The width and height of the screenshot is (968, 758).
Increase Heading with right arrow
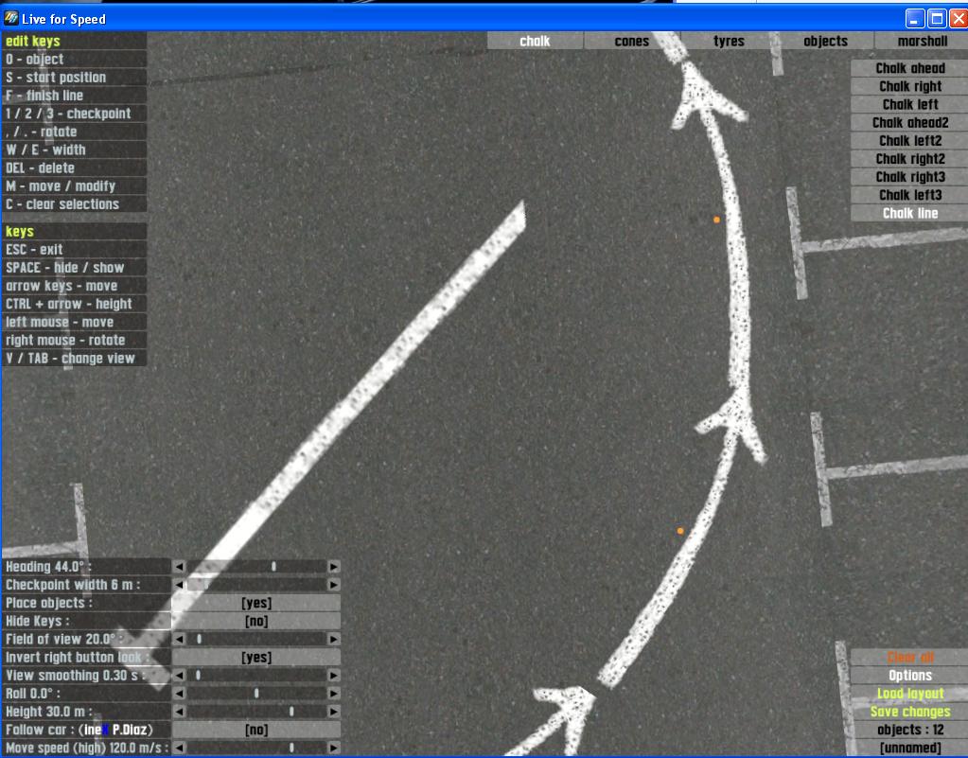pyautogui.click(x=334, y=567)
